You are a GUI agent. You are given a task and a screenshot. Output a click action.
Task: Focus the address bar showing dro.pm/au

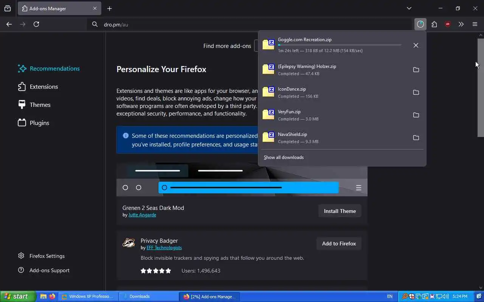[250, 25]
